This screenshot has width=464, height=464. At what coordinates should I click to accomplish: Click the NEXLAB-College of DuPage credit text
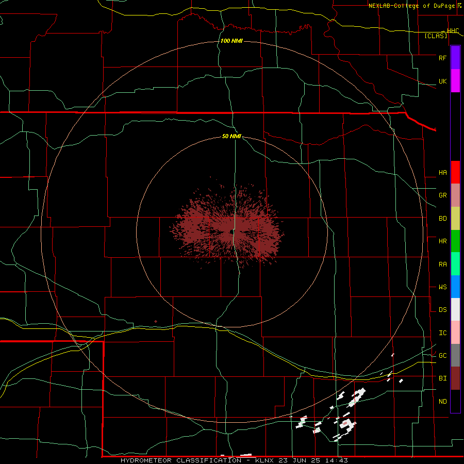411,6
